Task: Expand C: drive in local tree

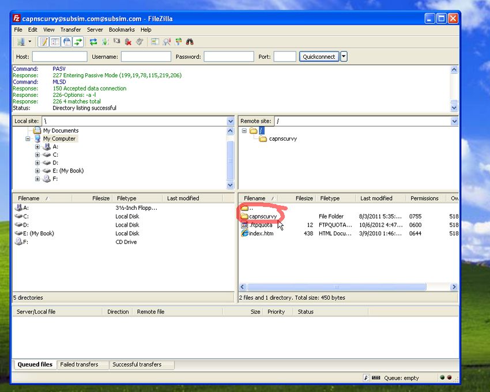Action: [x=37, y=154]
